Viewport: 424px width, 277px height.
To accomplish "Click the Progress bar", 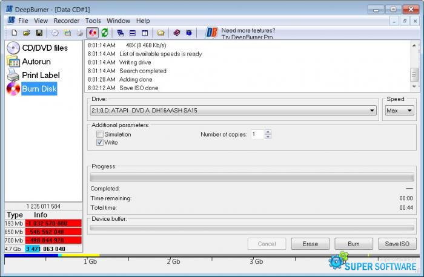I will tap(252, 177).
